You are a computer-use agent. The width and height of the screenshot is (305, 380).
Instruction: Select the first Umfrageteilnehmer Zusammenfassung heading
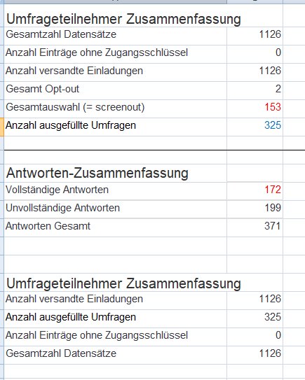(123, 19)
